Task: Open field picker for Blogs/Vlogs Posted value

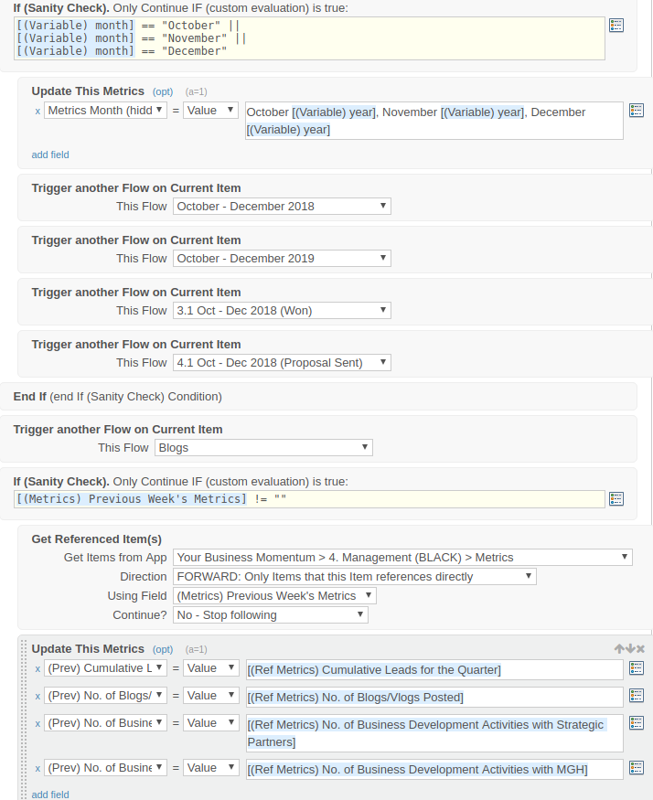Action: tap(637, 696)
